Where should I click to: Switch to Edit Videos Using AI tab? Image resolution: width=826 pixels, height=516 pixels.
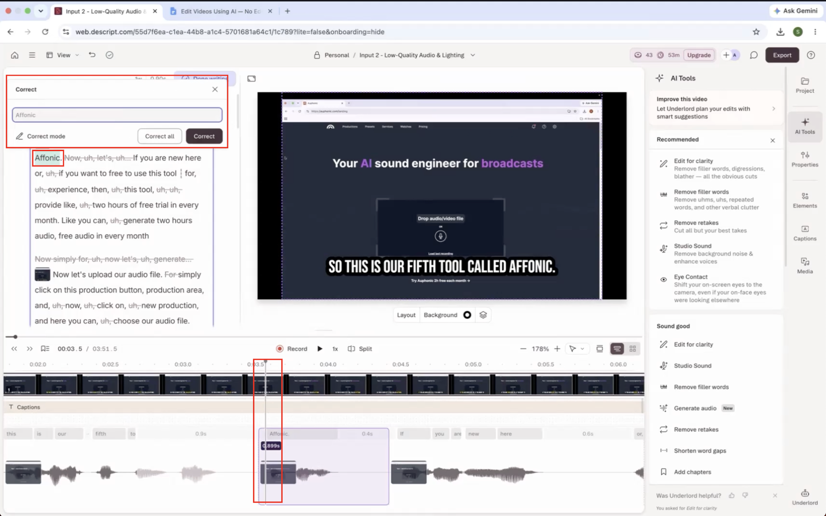[x=220, y=11]
